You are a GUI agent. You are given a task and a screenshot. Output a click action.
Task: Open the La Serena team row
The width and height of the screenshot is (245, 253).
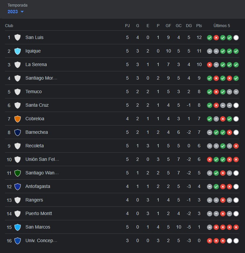coord(122,64)
